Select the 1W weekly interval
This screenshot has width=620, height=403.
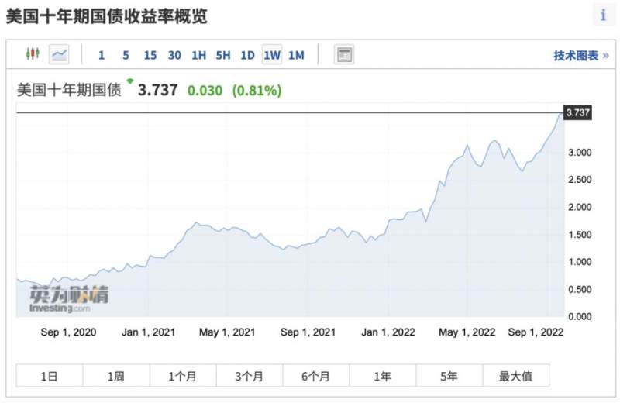click(x=272, y=55)
